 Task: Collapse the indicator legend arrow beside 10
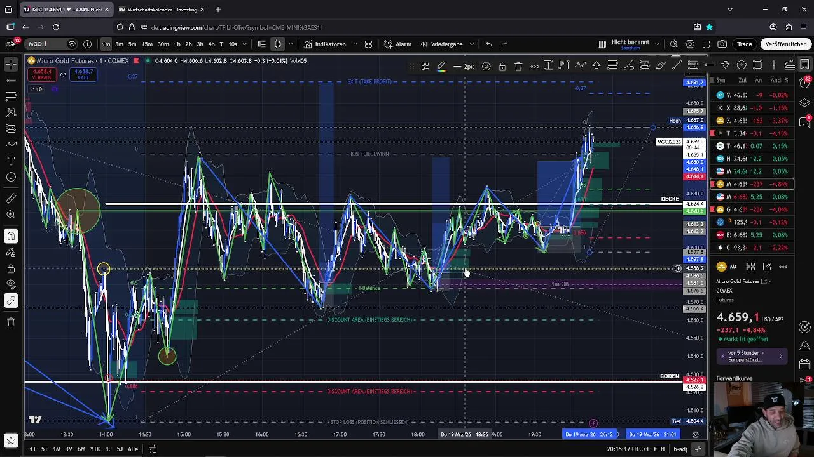click(31, 89)
